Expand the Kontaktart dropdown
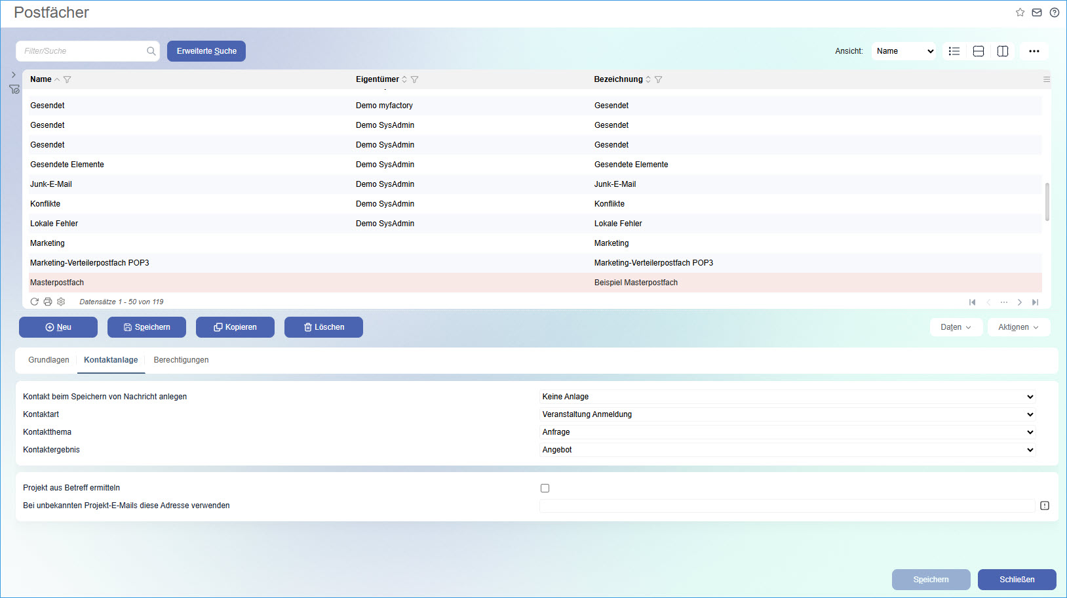This screenshot has height=598, width=1067. click(787, 414)
